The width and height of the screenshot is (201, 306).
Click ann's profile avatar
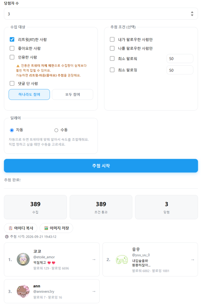[x=23, y=291]
